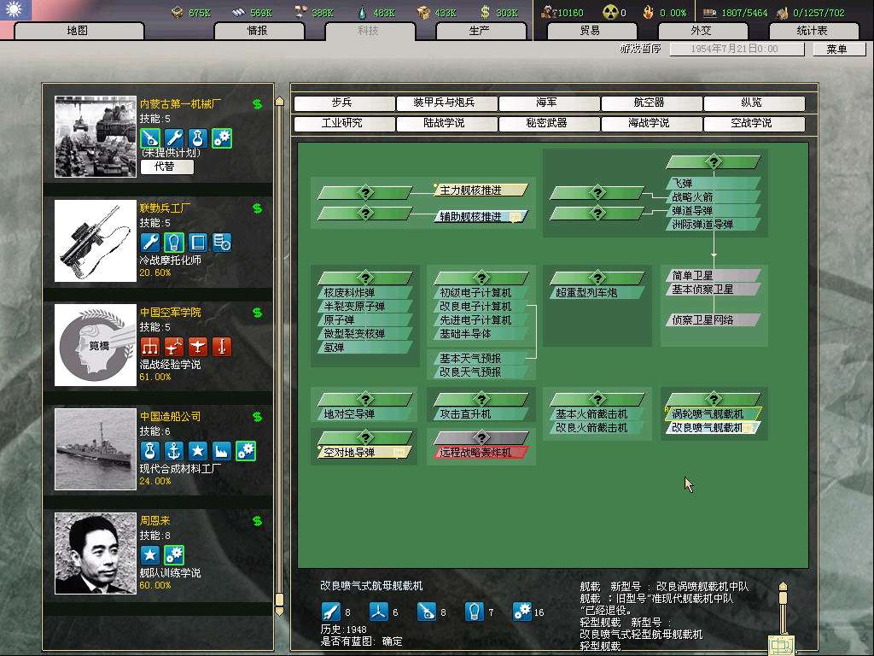Image resolution: width=874 pixels, height=656 pixels.
Task: Click book icon of 联勤兵工厂
Action: coord(198,242)
